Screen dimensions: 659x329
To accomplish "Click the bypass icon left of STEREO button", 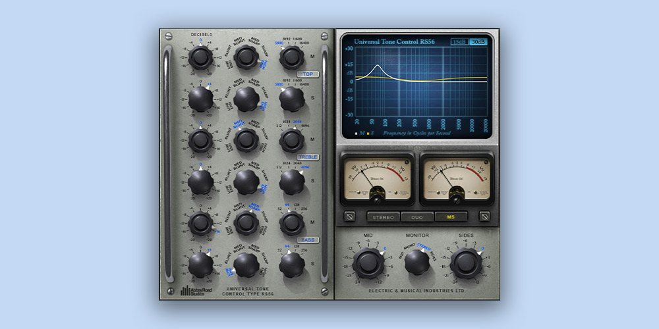I will coord(349,216).
